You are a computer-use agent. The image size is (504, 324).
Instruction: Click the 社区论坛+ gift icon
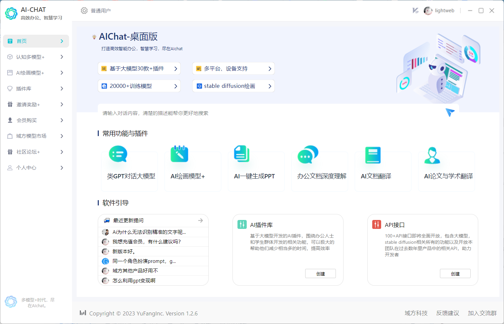10,152
